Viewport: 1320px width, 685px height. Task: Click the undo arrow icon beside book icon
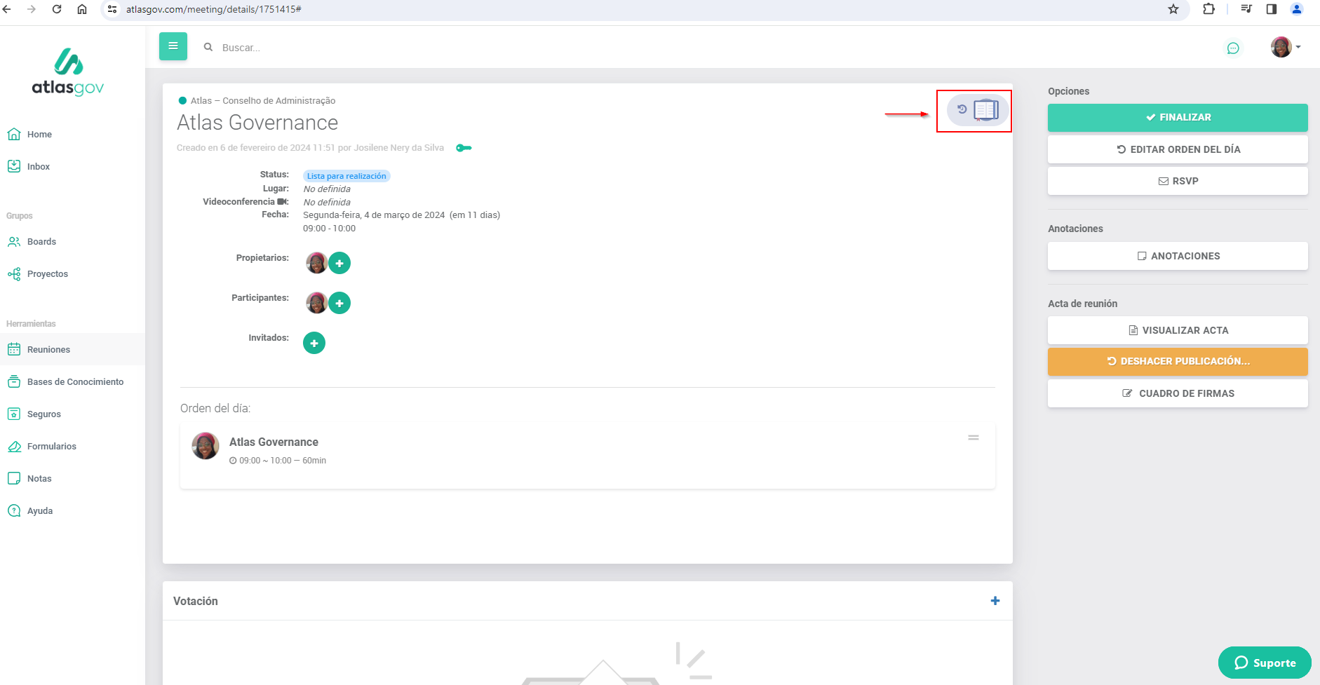pyautogui.click(x=962, y=109)
